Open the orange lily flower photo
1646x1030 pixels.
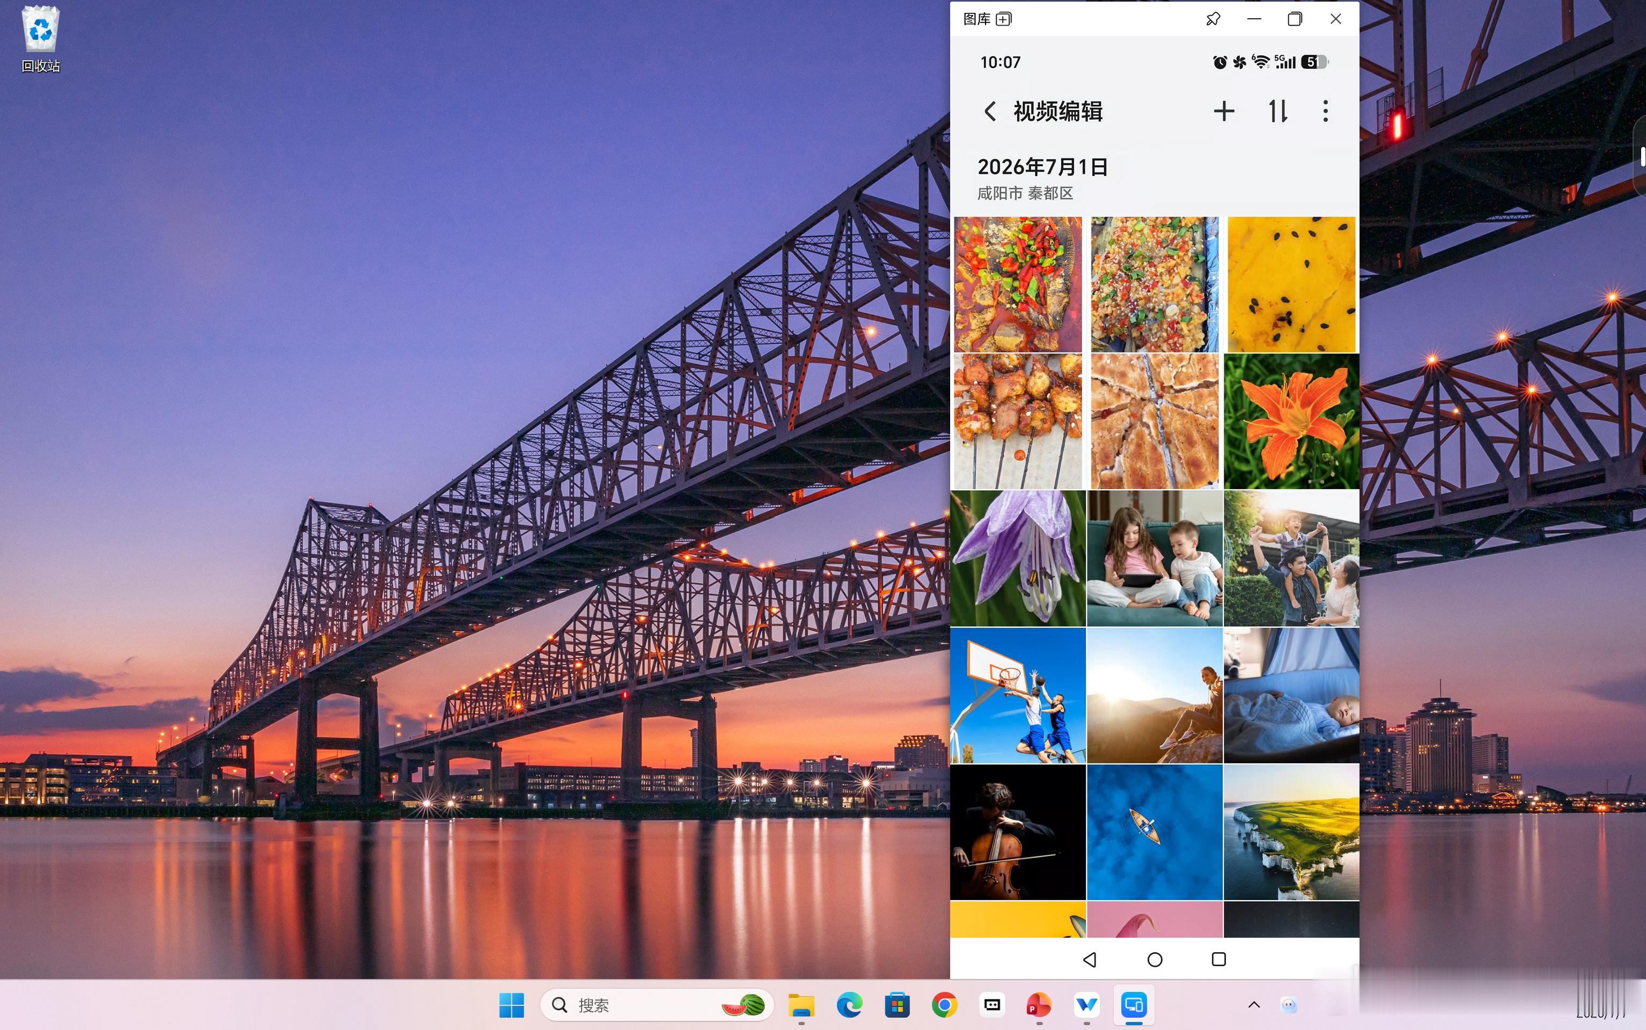pyautogui.click(x=1292, y=421)
